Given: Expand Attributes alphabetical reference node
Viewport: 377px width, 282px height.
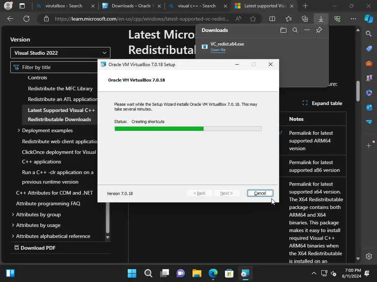Looking at the screenshot, I should point(13,236).
